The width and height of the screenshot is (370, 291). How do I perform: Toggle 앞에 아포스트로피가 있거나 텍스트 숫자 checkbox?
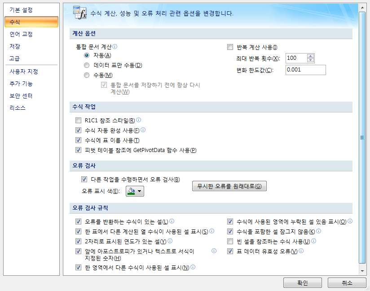78,251
